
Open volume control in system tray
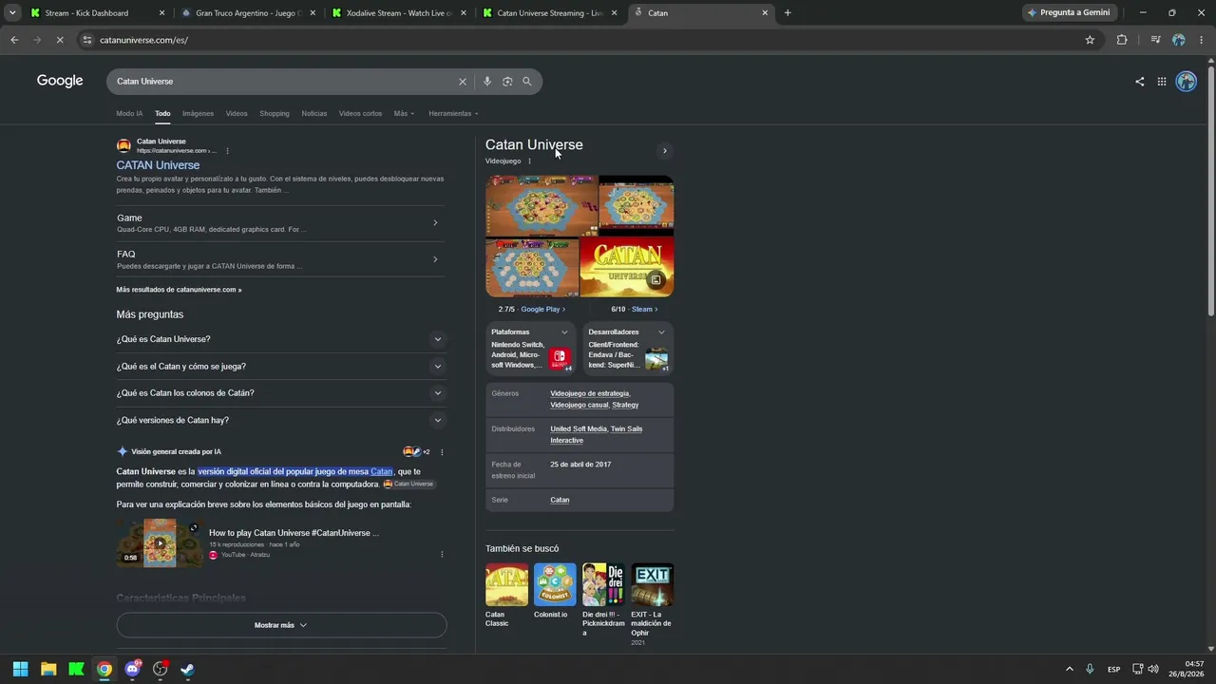click(1153, 670)
